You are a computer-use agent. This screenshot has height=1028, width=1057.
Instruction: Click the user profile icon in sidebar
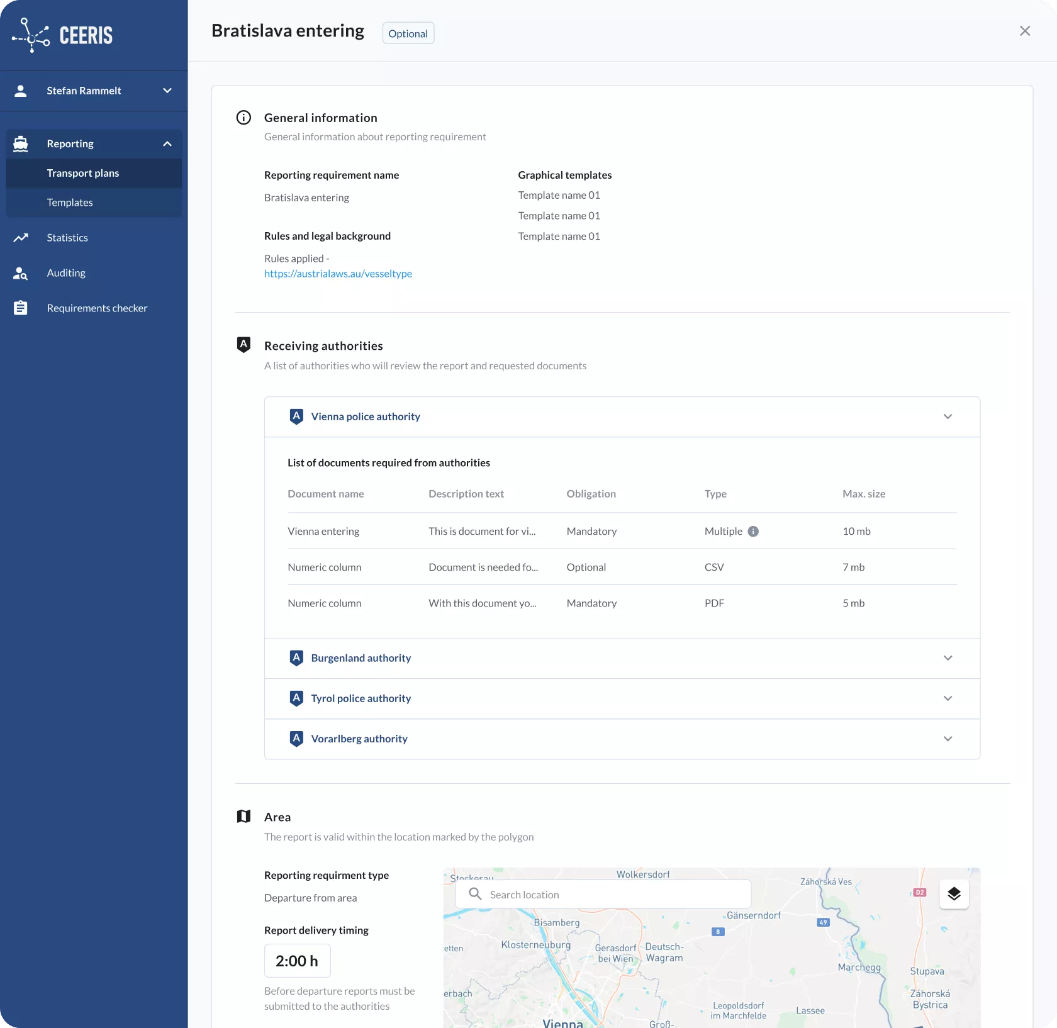pyautogui.click(x=21, y=91)
